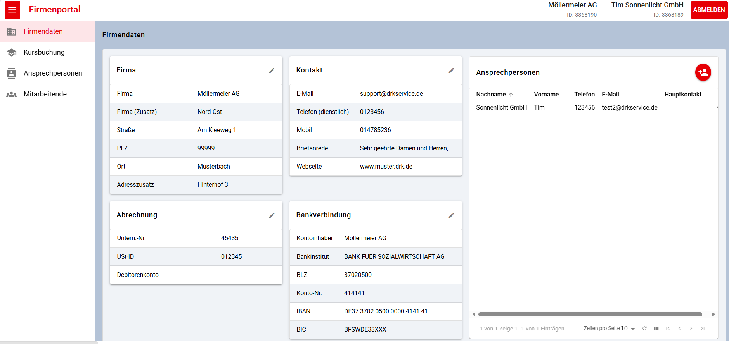
Task: Click Tim Sonnenlicht GmbH user in header
Action: click(x=647, y=10)
